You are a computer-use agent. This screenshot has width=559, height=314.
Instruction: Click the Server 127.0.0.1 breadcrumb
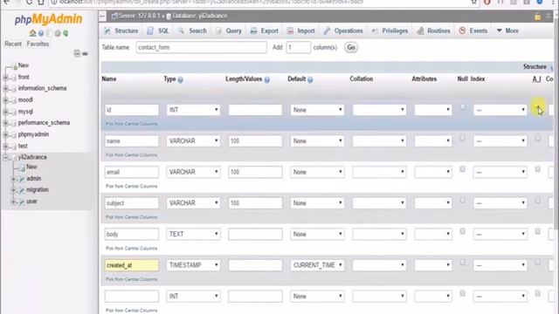136,16
